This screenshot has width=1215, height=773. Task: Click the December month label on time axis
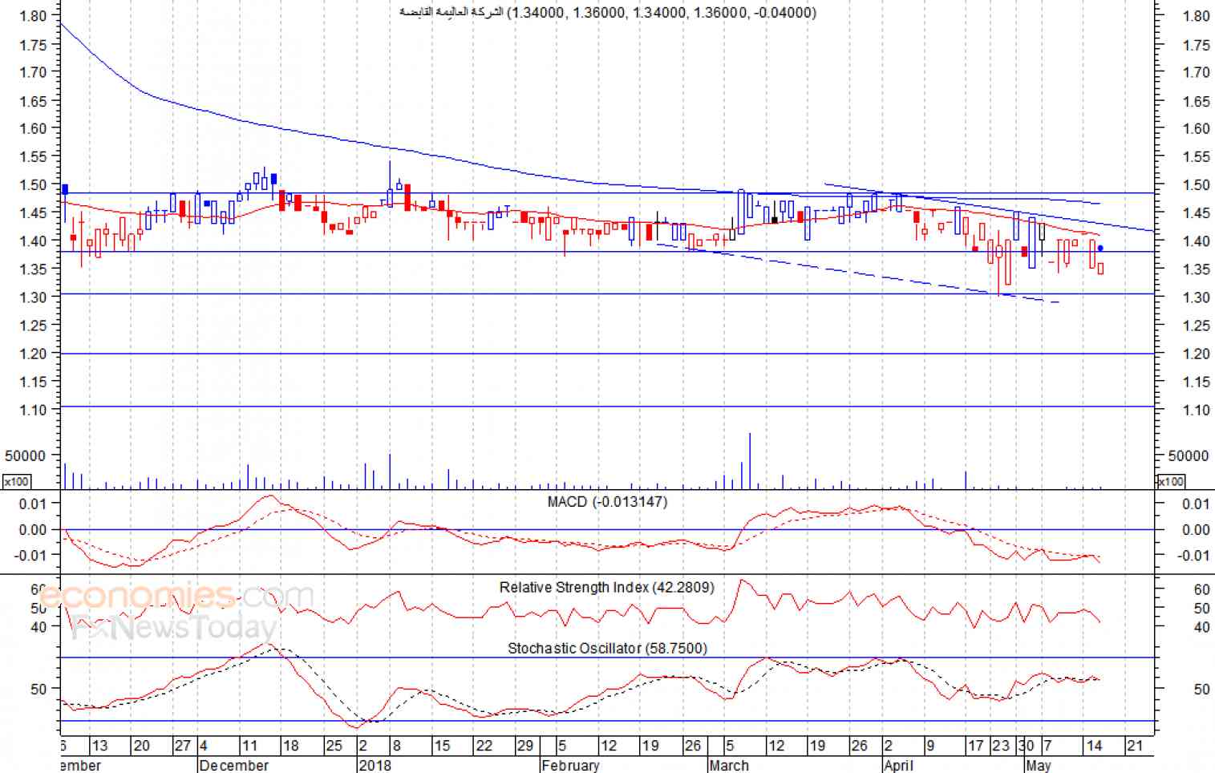[234, 765]
